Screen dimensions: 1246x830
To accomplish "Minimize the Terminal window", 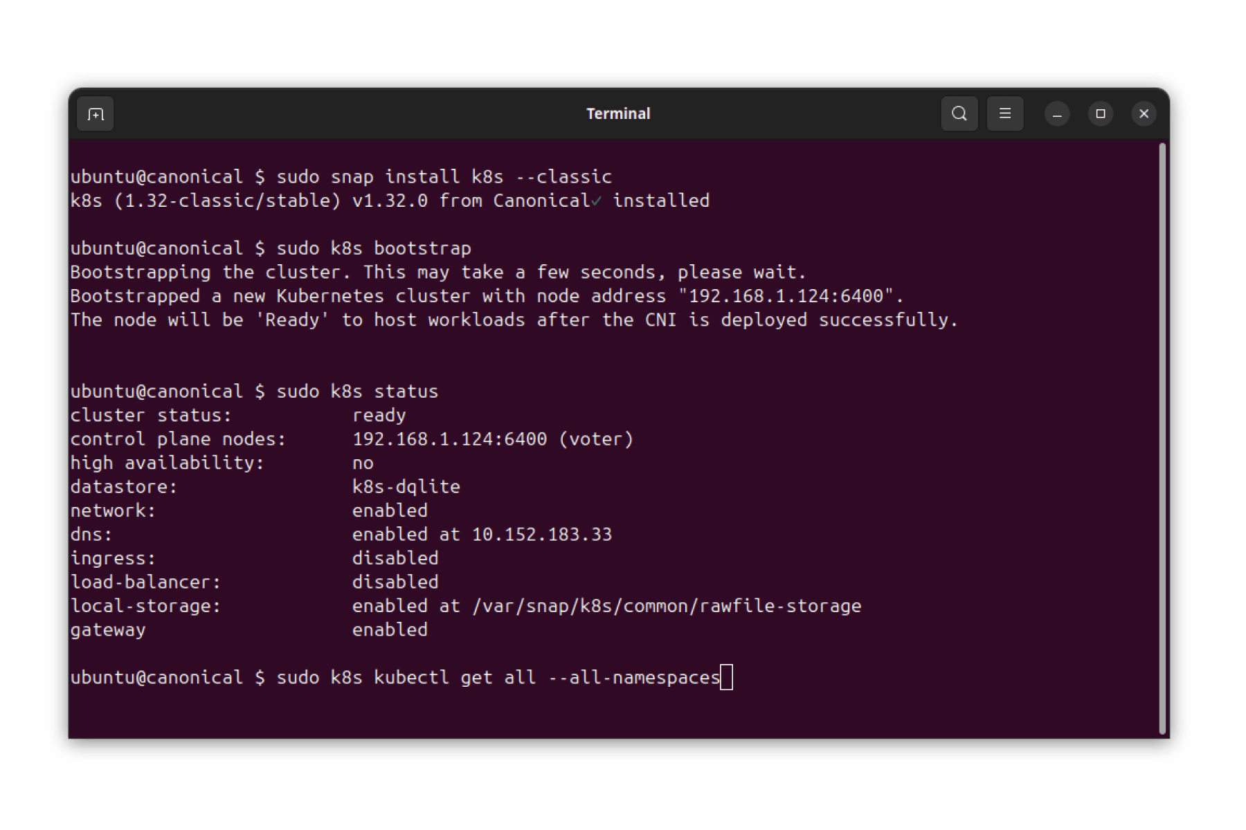I will [x=1056, y=114].
